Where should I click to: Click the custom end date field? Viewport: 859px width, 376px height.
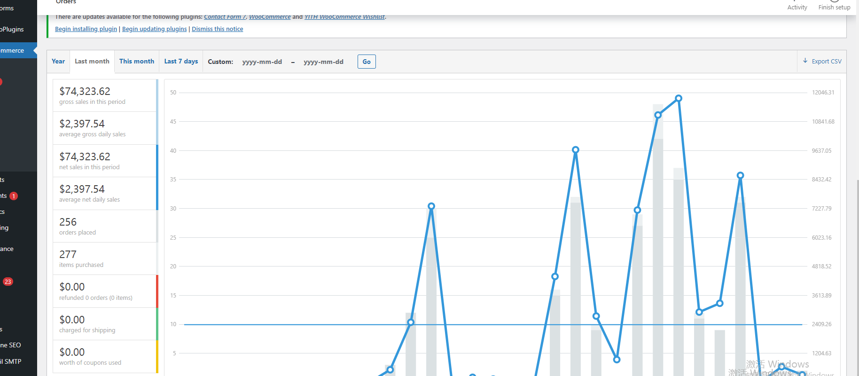(323, 62)
